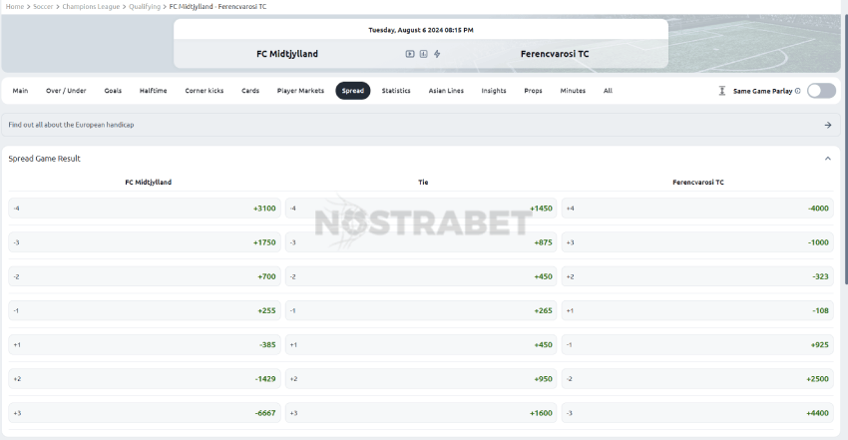Click the match date Tuesday, August 6 2024
Image resolution: width=848 pixels, height=440 pixels.
pos(421,30)
